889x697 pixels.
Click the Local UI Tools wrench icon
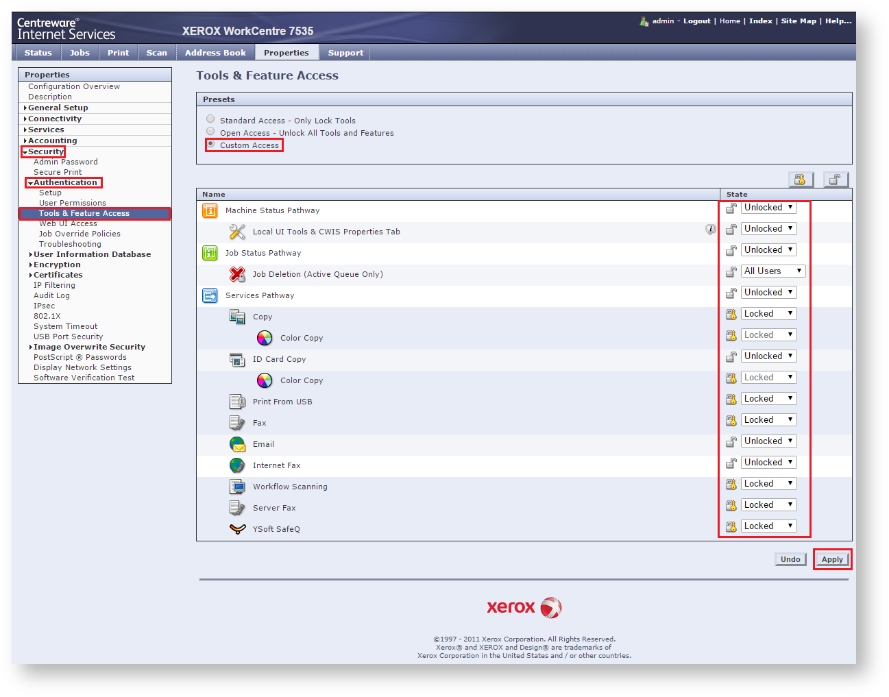tap(237, 232)
